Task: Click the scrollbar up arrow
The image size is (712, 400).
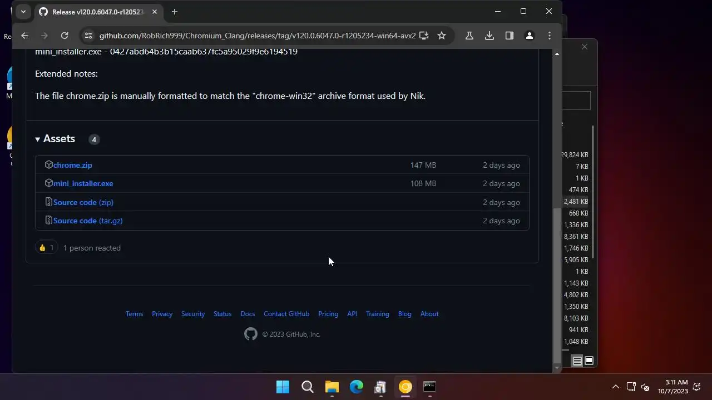Action: click(557, 54)
